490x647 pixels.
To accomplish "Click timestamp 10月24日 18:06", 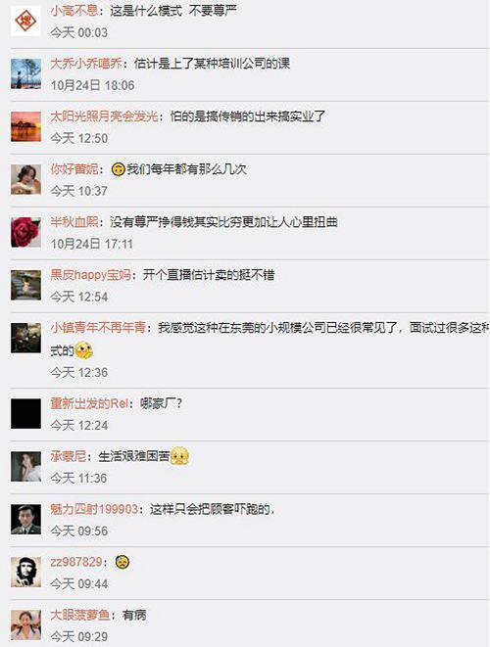I will [x=92, y=85].
